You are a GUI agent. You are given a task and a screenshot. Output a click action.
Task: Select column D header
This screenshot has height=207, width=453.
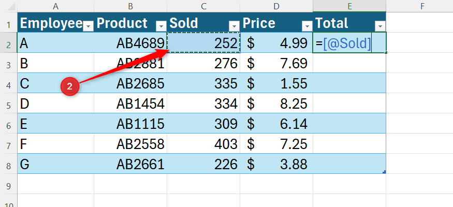click(276, 6)
